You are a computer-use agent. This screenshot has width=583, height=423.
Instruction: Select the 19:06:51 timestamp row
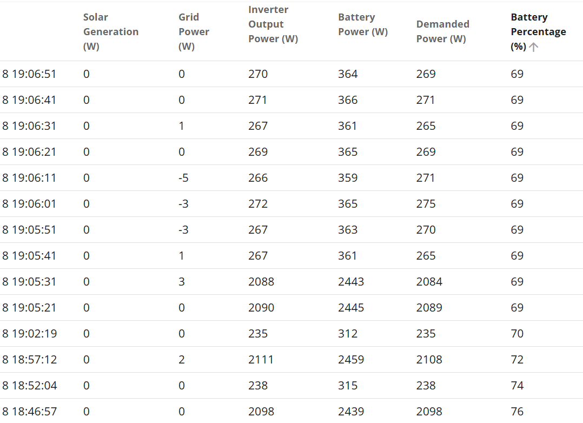point(291,74)
